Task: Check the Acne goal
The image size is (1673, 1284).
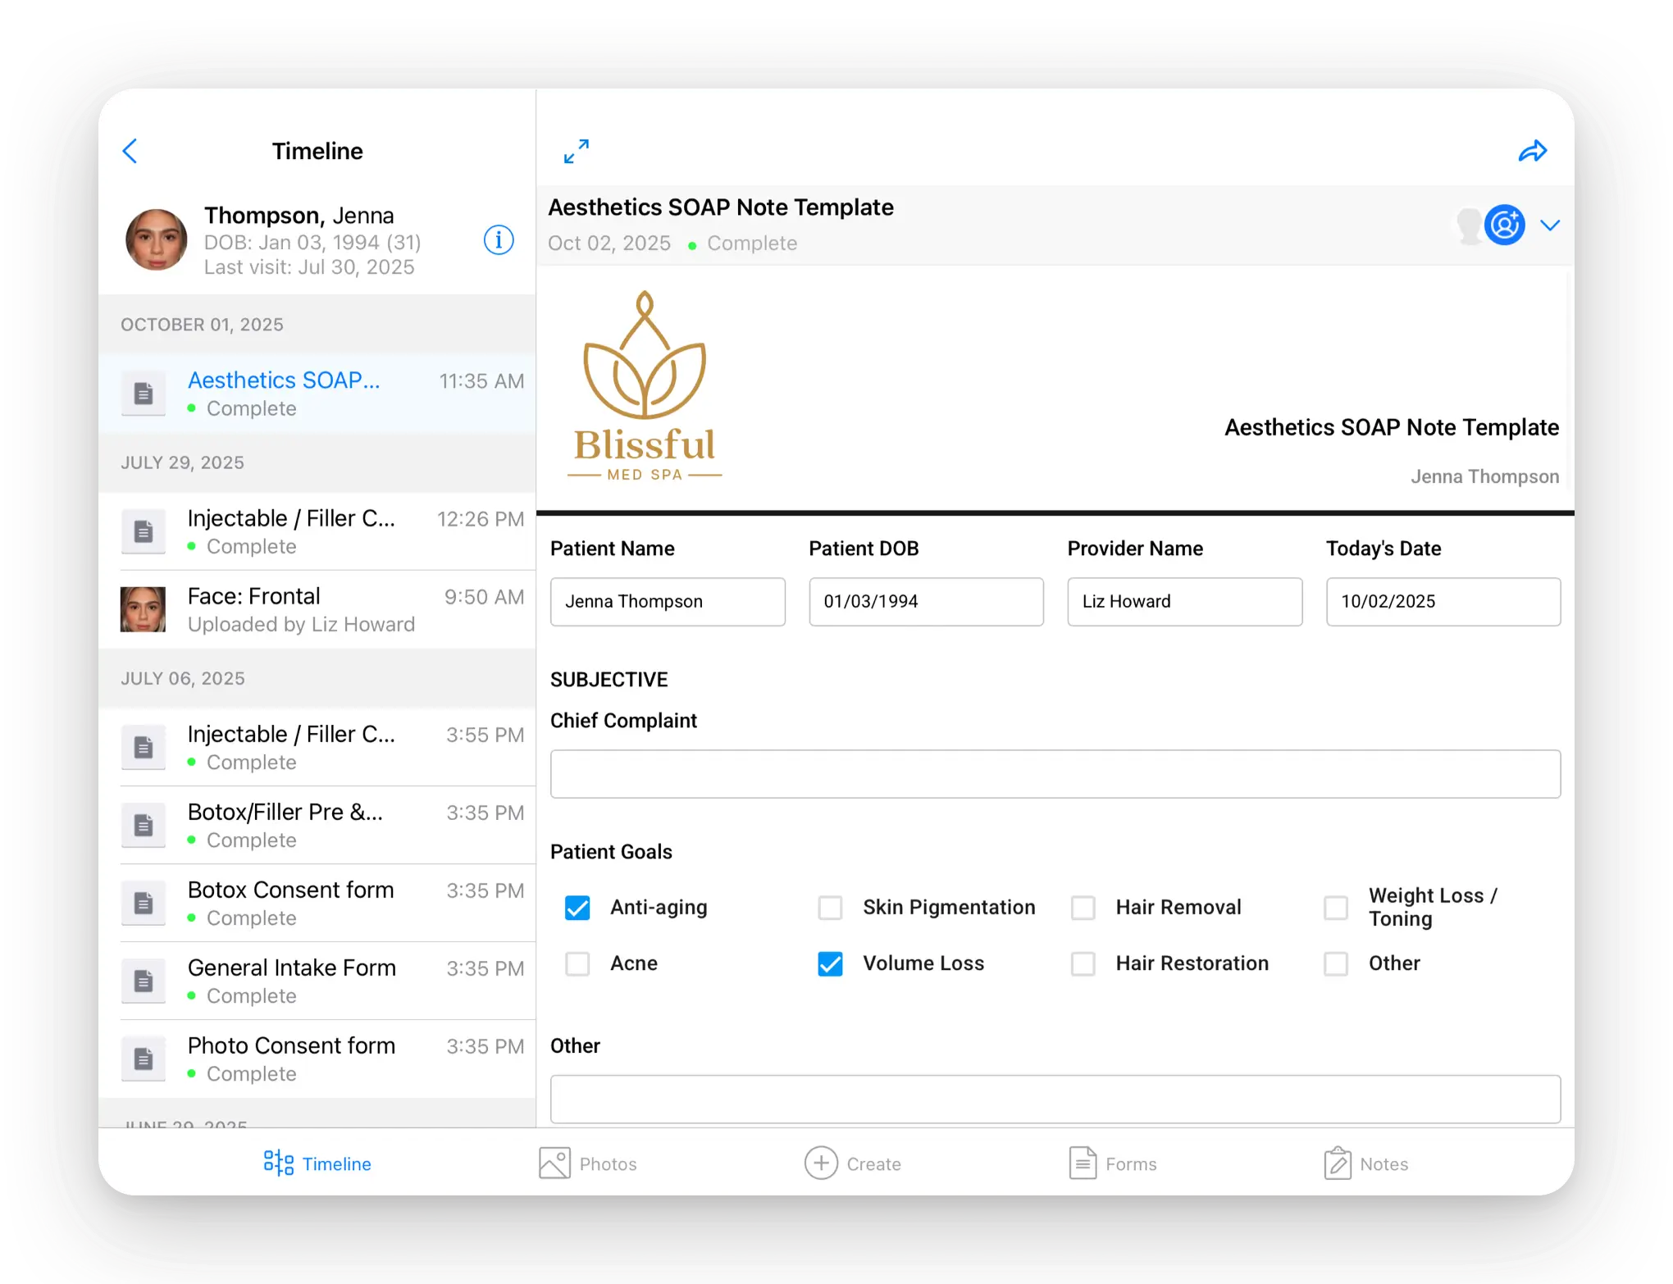Action: 577,963
